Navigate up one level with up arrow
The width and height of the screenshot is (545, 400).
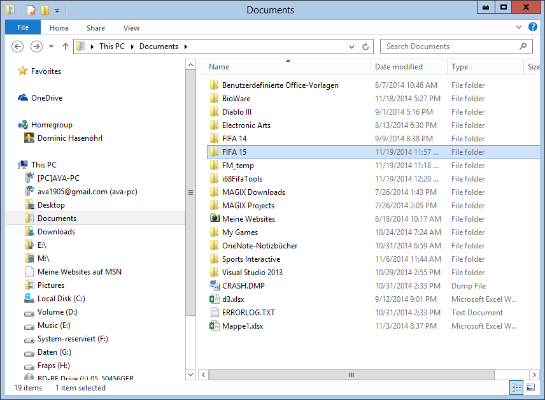tap(66, 46)
